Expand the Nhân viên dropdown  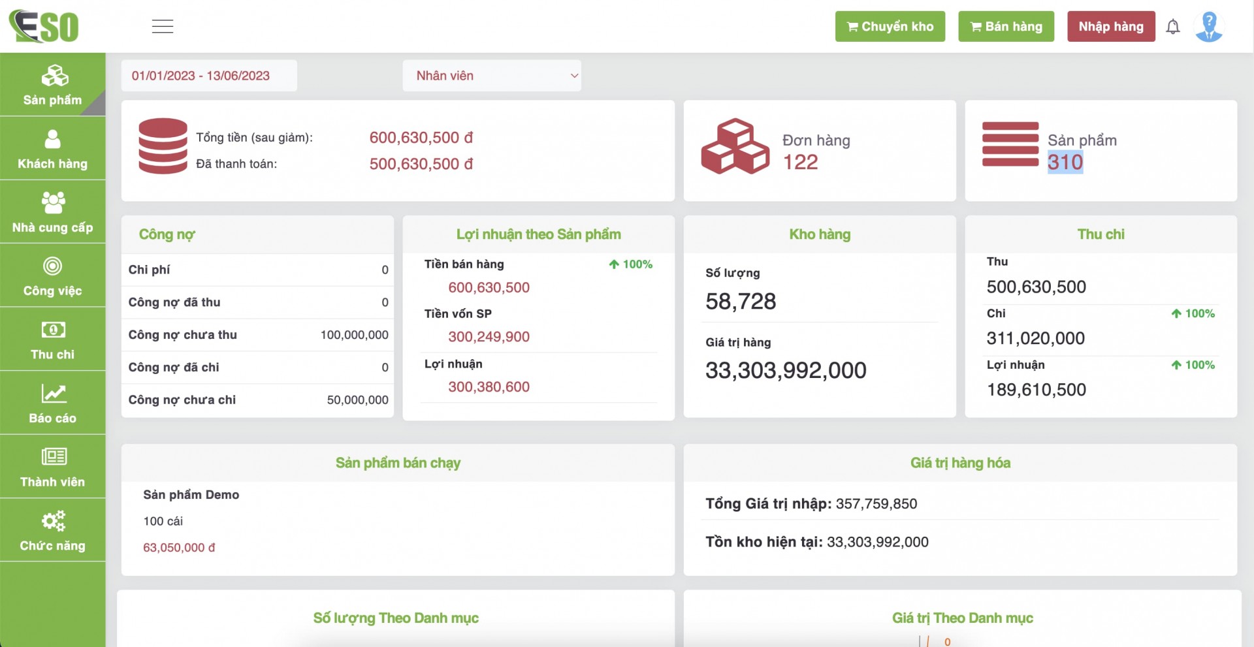click(x=492, y=76)
